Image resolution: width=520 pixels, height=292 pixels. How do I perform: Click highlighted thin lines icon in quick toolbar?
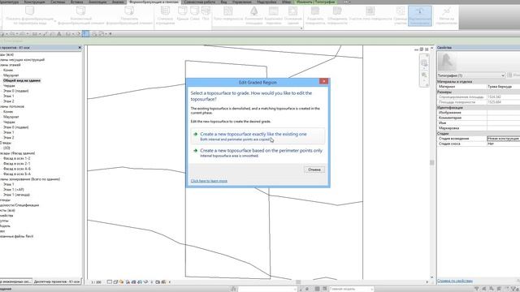[x=85, y=34]
